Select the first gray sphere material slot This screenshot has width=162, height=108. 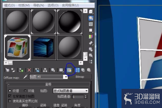tap(17, 22)
